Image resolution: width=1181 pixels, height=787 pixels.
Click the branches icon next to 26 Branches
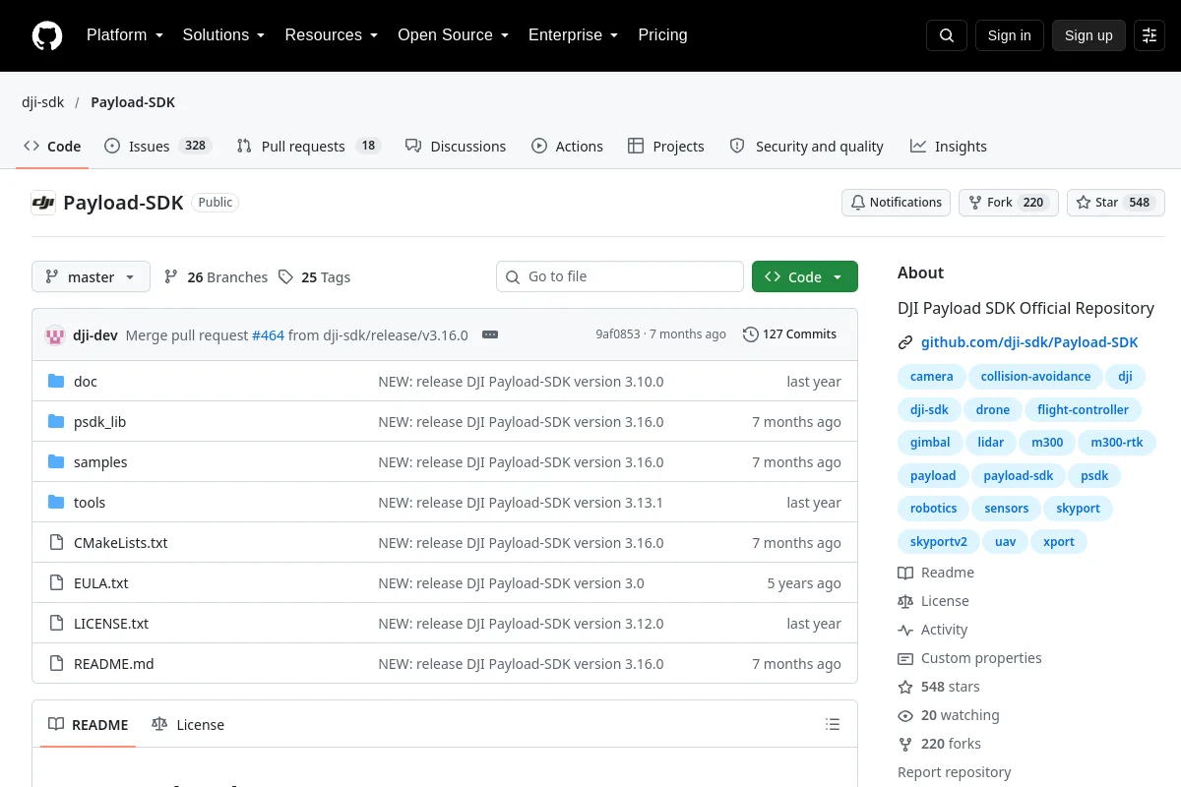tap(171, 277)
